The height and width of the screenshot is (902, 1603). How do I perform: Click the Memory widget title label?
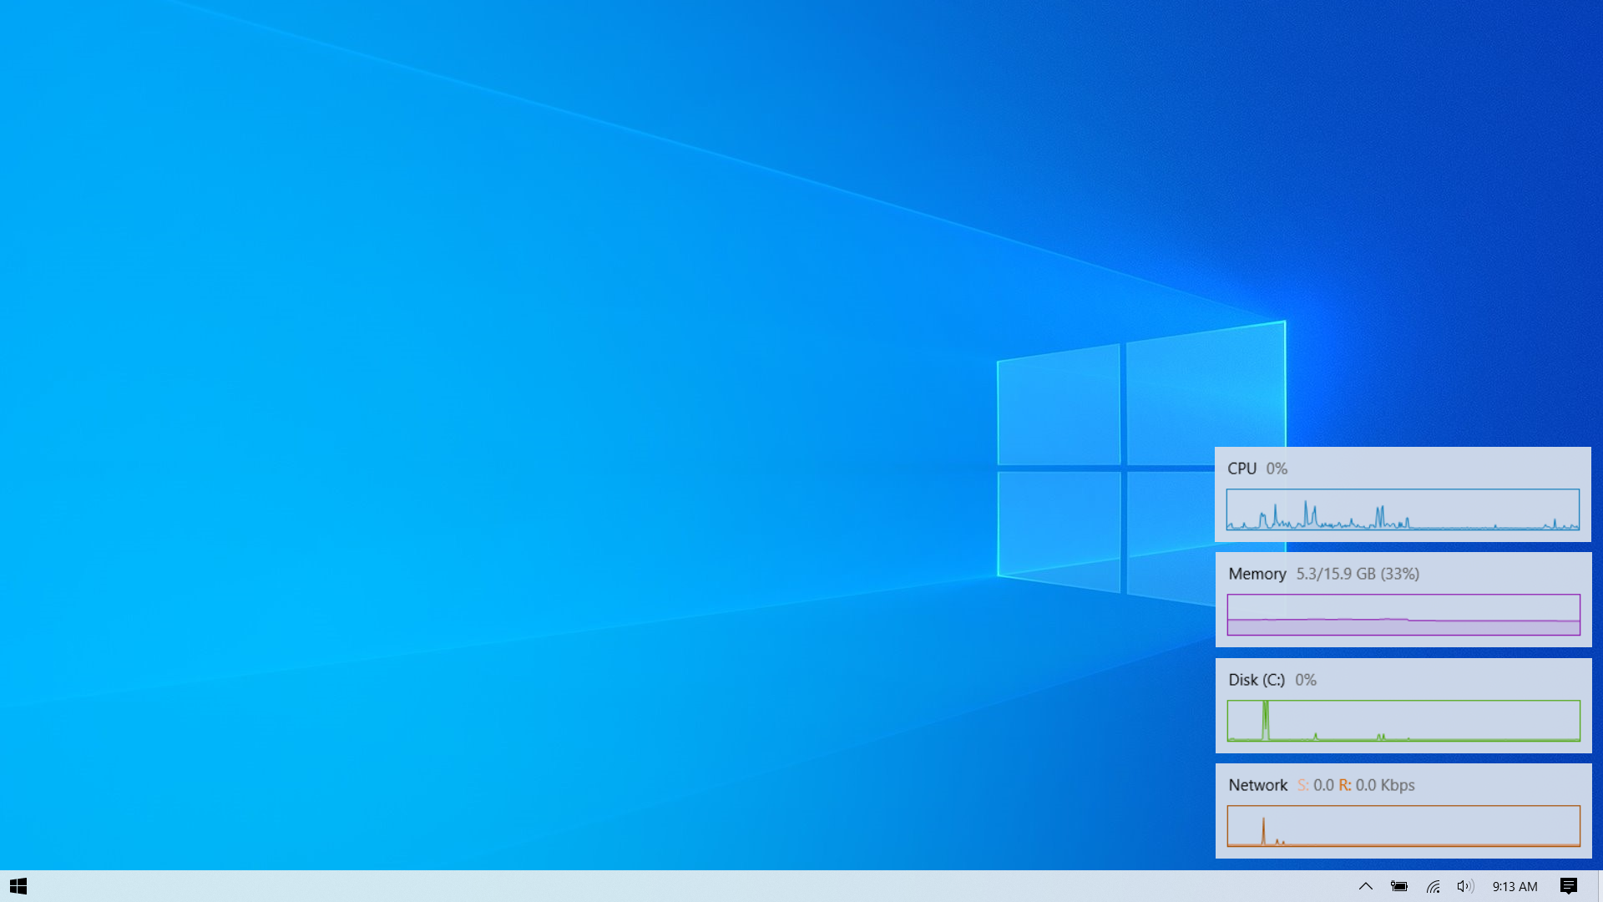click(x=1257, y=574)
